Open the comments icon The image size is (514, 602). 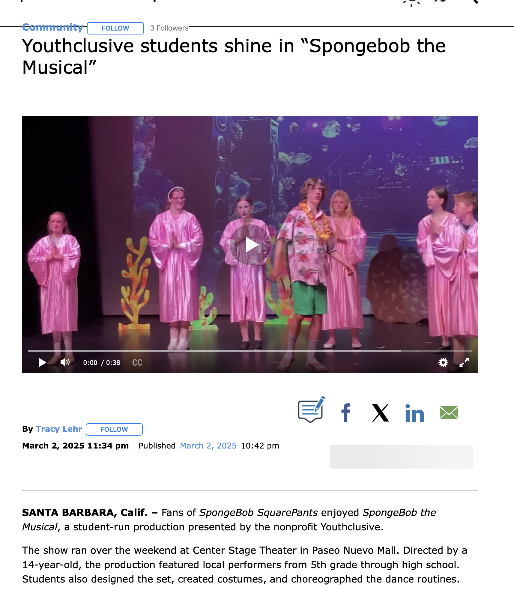(x=311, y=410)
